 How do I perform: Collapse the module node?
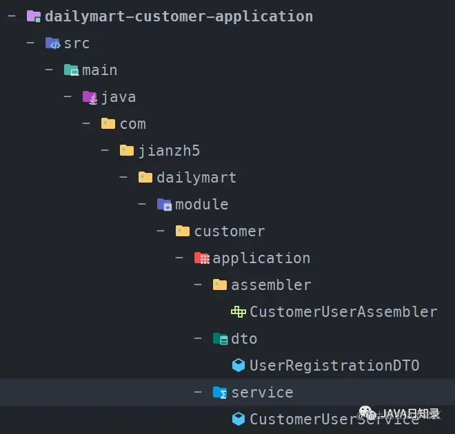(x=142, y=204)
